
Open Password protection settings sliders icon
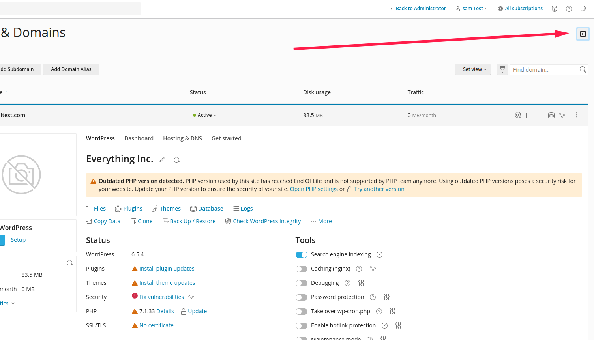[x=386, y=297]
